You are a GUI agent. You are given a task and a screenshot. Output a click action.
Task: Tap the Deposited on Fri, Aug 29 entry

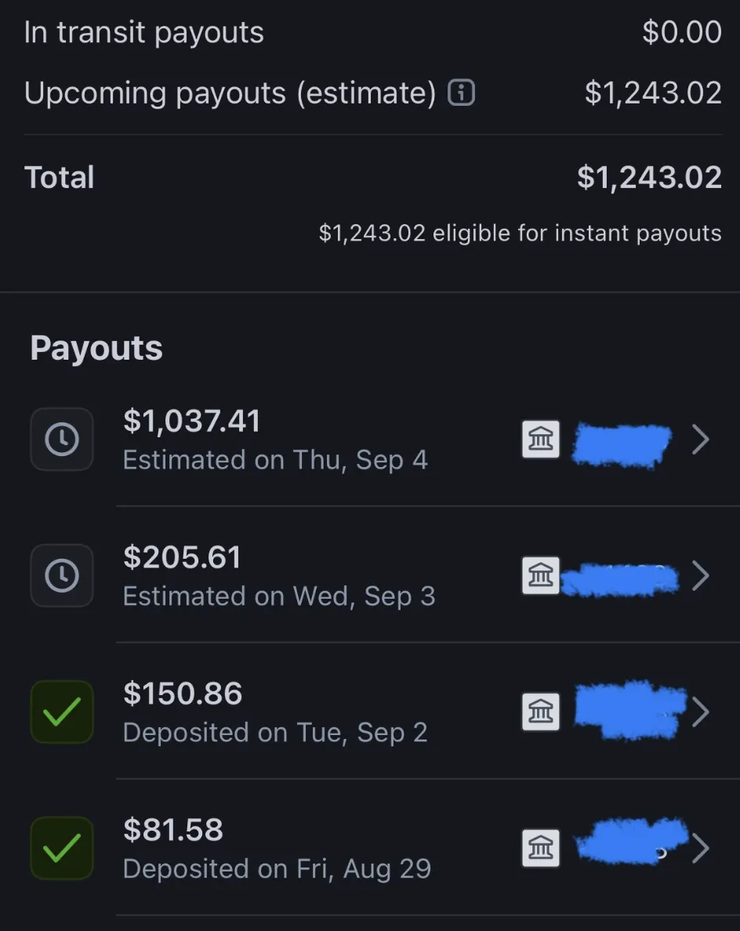coord(277,869)
